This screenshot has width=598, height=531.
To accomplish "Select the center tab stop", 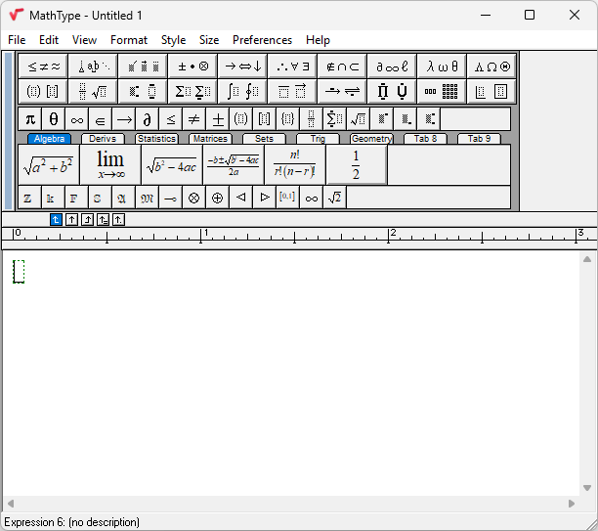I will (x=71, y=220).
